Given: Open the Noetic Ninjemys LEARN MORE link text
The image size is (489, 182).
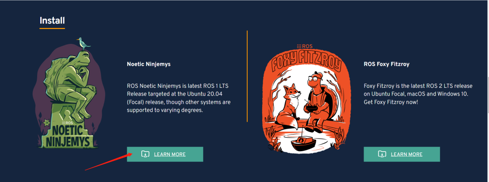Looking at the screenshot, I should coord(170,154).
